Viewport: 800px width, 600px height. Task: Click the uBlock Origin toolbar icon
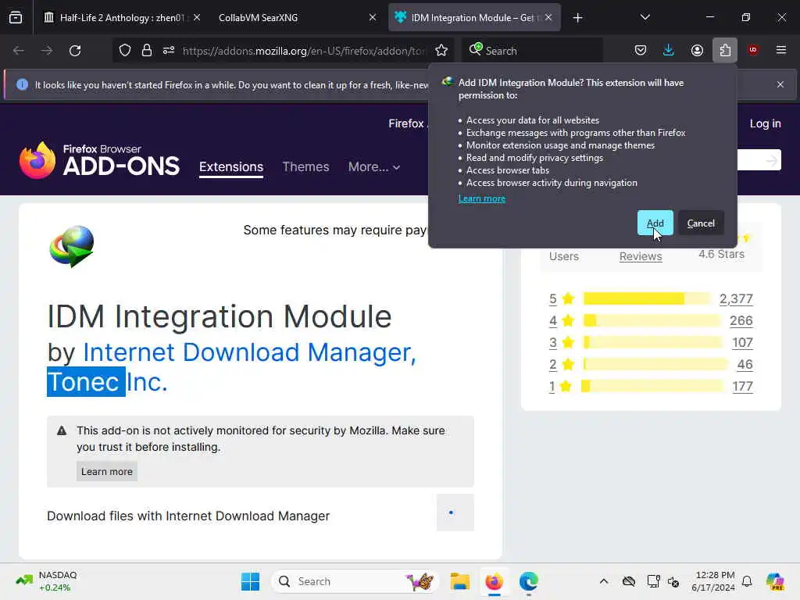(x=753, y=50)
